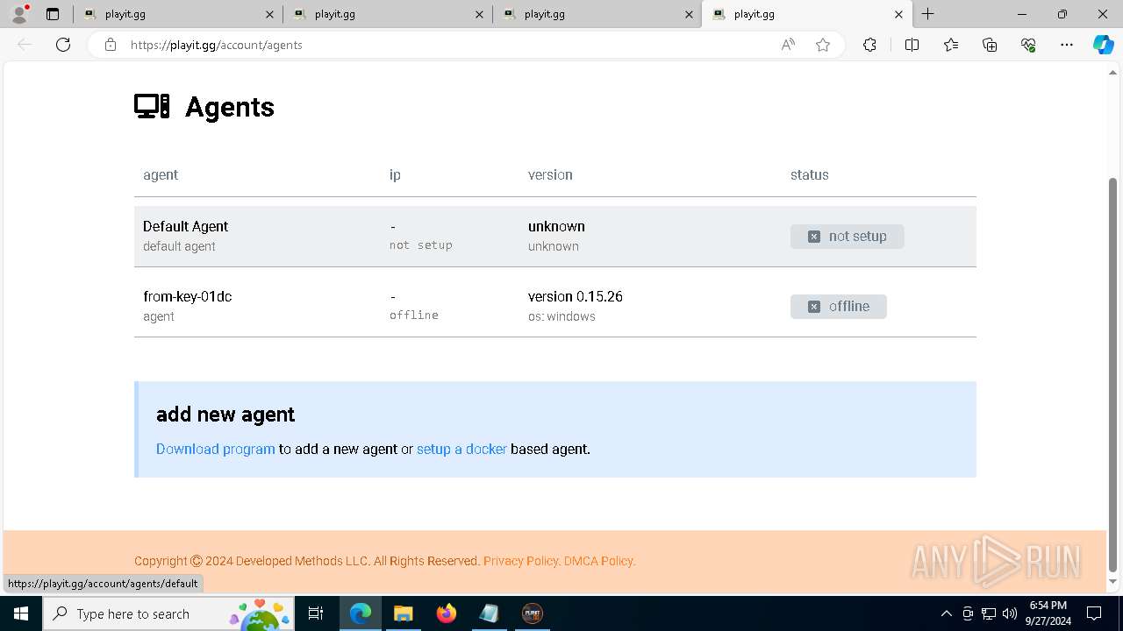Toggle Split screen icon
This screenshot has height=631, width=1123.
point(912,45)
